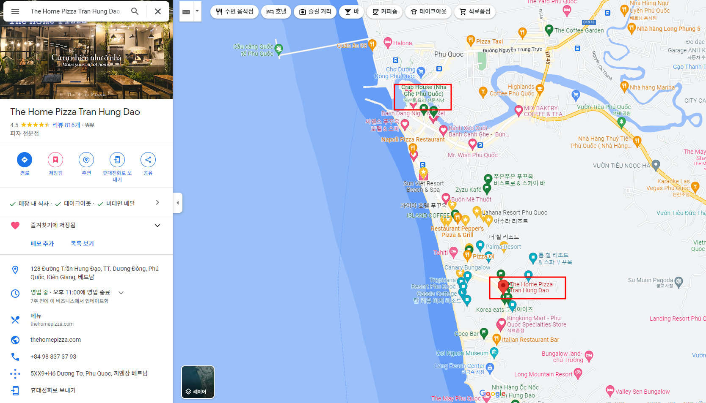Select the 주변 음식점 filter chip
This screenshot has width=706, height=403.
pos(234,11)
